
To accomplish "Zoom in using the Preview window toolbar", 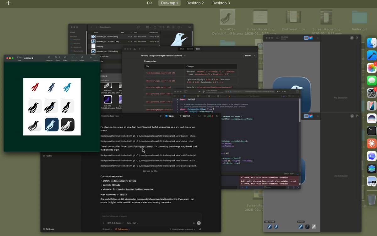I will click(59, 58).
